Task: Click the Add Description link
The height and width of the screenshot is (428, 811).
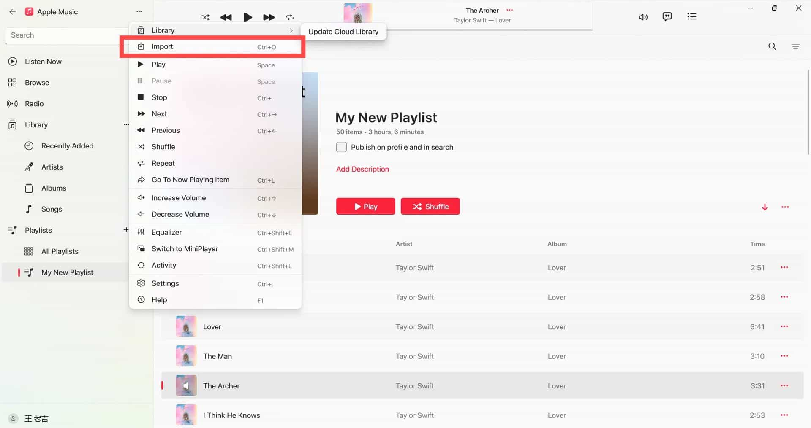Action: [362, 169]
